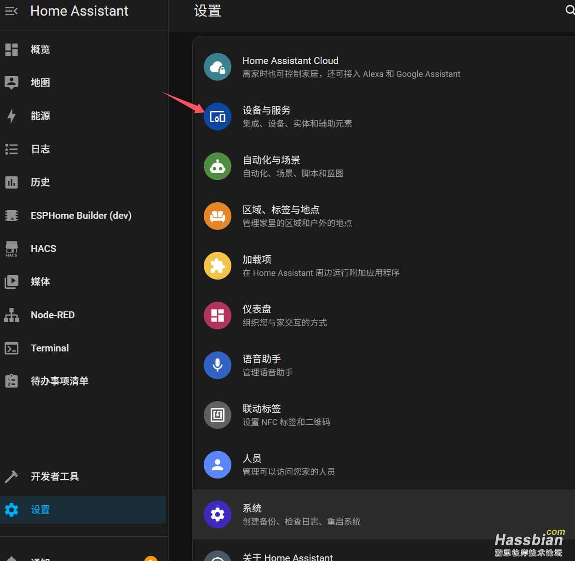Open the 概览 overview dashboard icon
Viewport: 575px width, 561px height.
point(11,49)
